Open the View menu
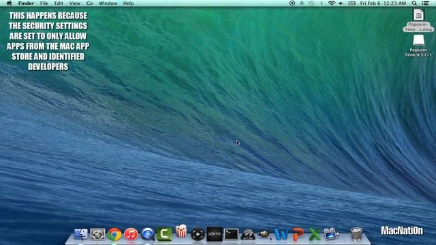Screen dimensions: 436x245 pos(75,3)
